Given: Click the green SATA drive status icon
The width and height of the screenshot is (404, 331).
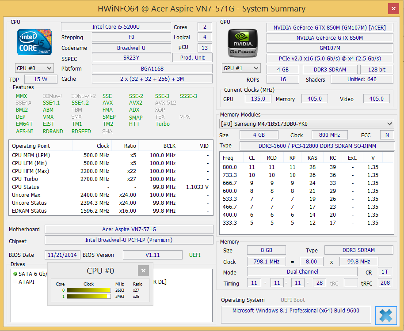Looking at the screenshot, I should 15,274.
